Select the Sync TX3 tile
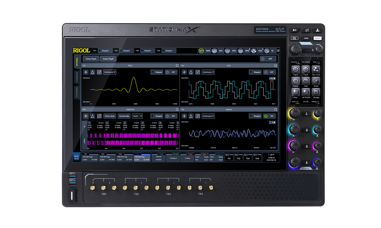Image resolution: width=381 pixels, height=228 pixels. (x=248, y=157)
